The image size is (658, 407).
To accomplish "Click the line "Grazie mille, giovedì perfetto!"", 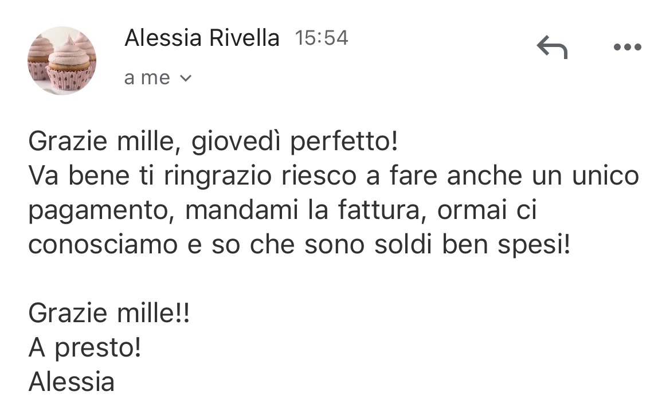I will [213, 142].
